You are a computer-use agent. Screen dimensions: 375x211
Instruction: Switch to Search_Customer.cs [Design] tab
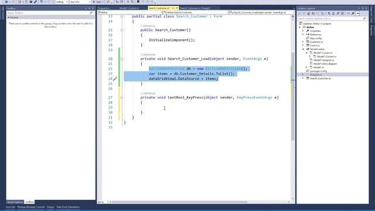(195, 8)
